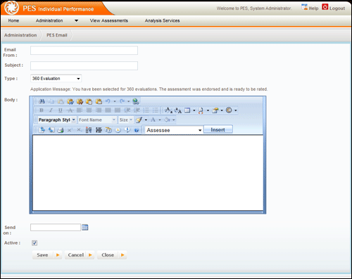This screenshot has height=279, width=352.
Task: Click the Subject input field
Action: (x=84, y=65)
